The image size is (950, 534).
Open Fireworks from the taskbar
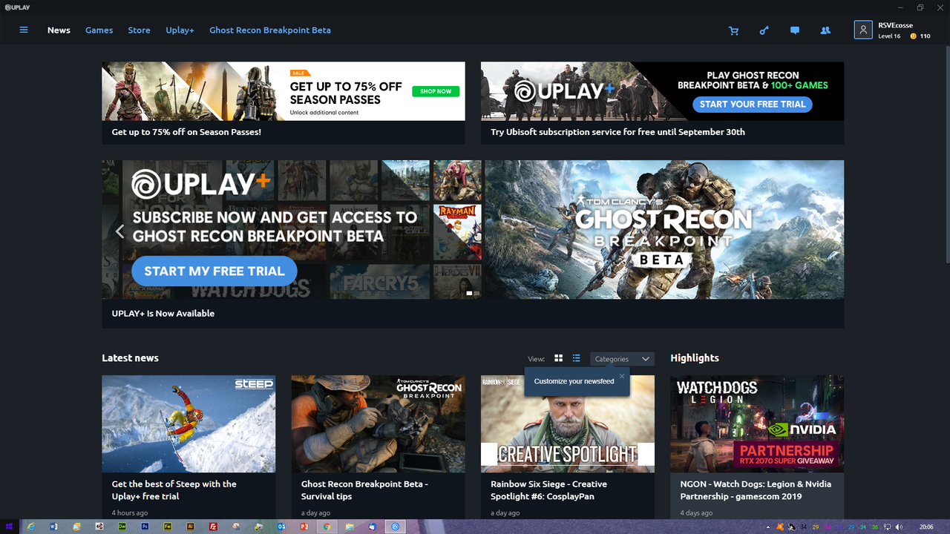pyautogui.click(x=168, y=527)
